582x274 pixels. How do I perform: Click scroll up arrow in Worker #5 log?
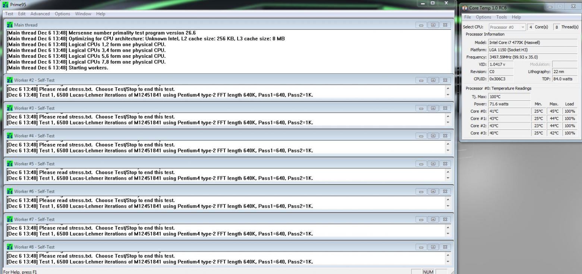click(x=448, y=172)
